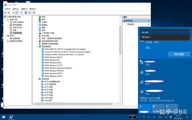Open 网络和 Internet 设置 link

(x=150, y=98)
